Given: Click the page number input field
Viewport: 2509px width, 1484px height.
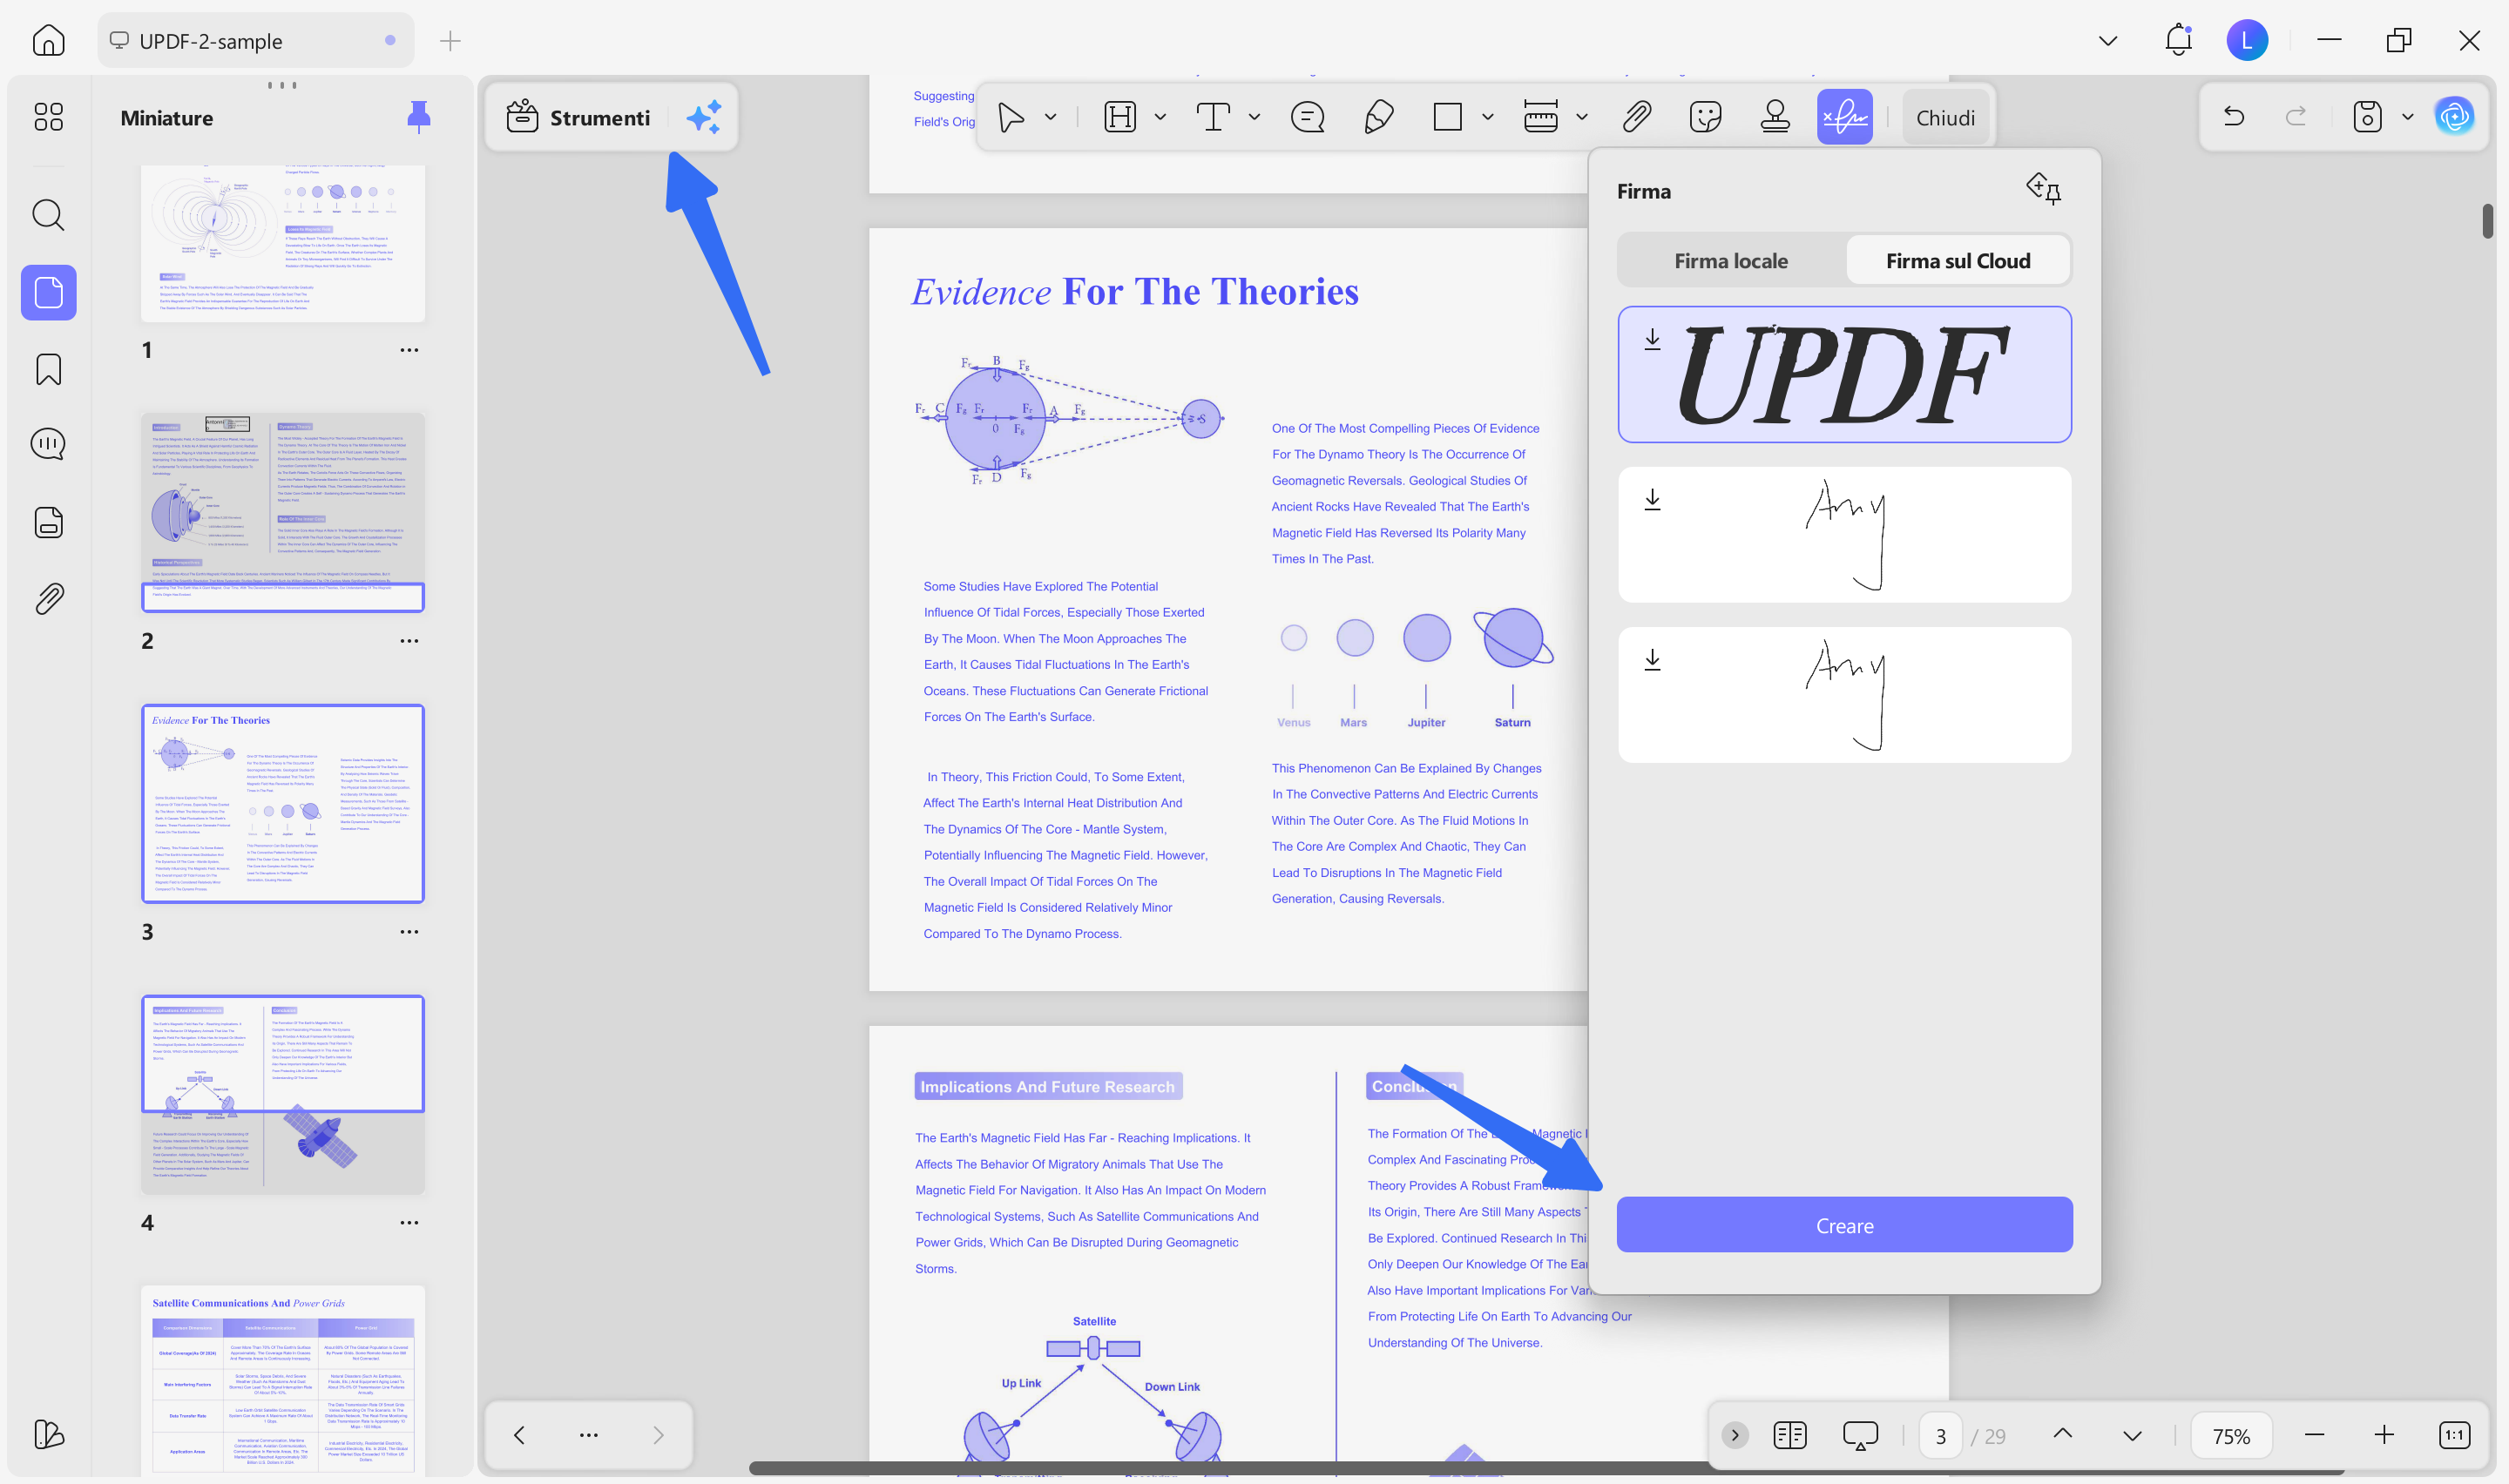Looking at the screenshot, I should 1940,1436.
